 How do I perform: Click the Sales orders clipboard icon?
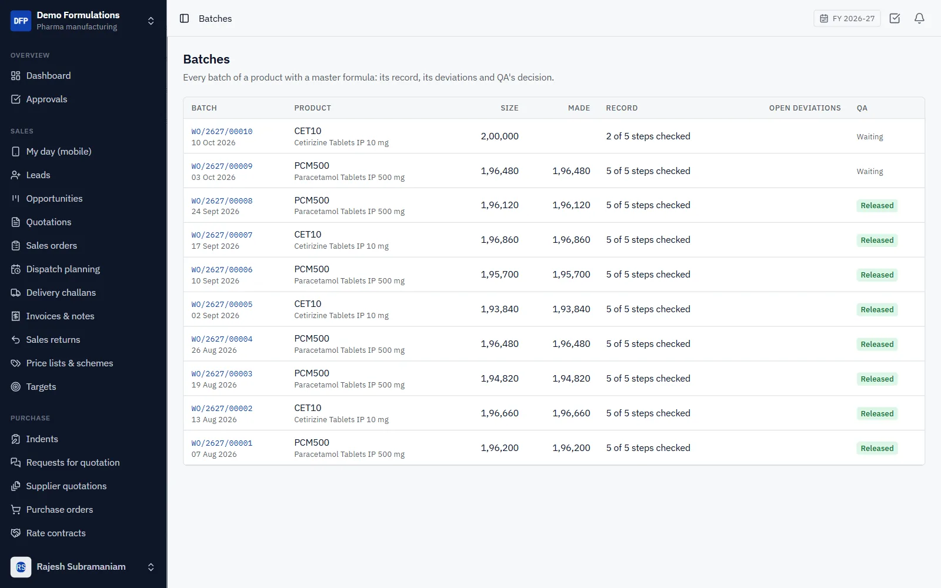[x=16, y=246]
